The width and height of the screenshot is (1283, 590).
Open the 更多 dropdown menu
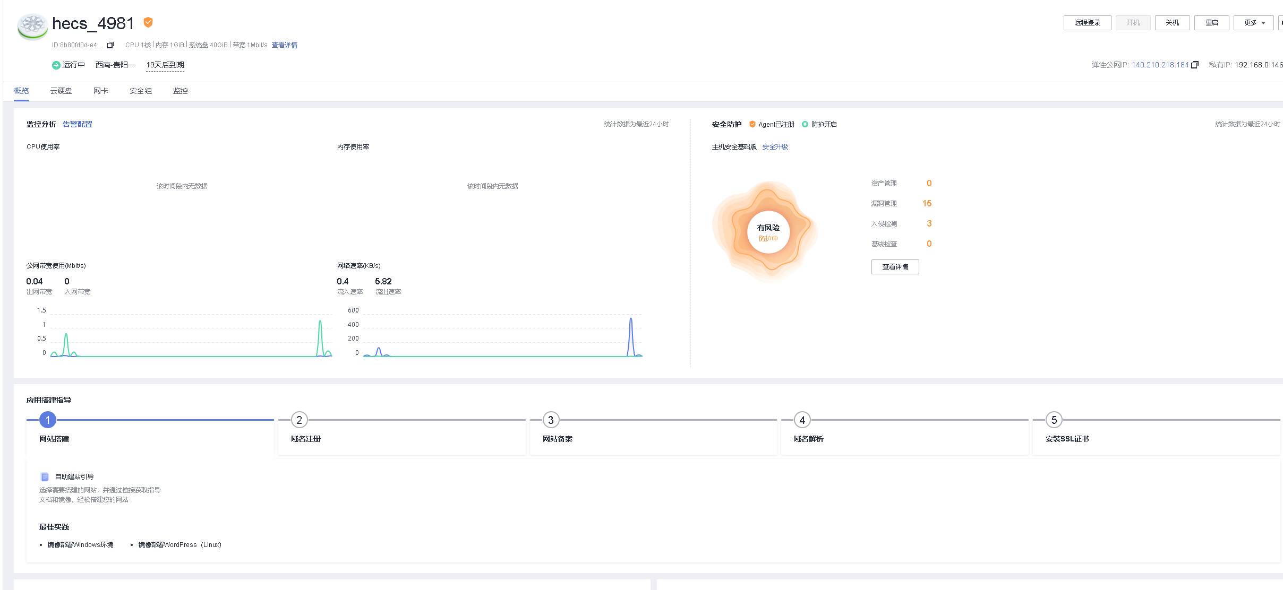[x=1254, y=23]
